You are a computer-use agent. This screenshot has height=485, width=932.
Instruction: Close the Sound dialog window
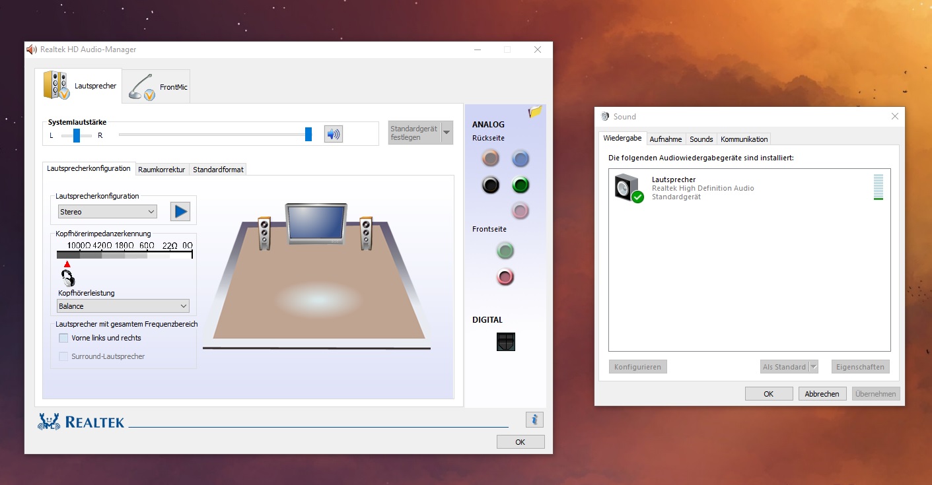[x=895, y=116]
